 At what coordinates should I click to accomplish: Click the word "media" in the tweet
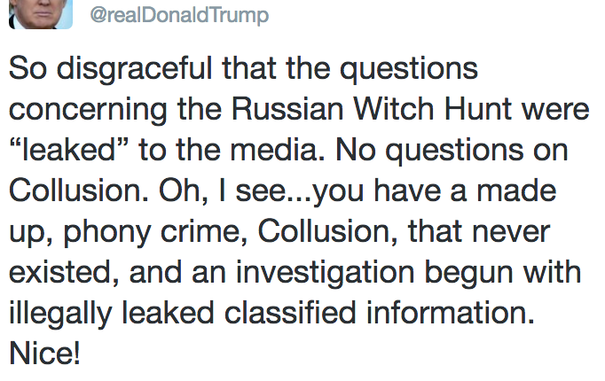278,150
